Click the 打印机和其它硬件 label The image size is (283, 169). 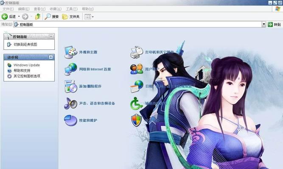point(160,52)
